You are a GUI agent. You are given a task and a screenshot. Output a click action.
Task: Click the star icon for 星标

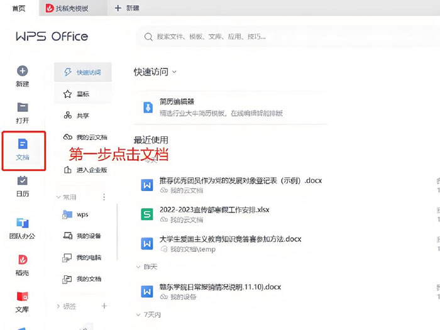[x=67, y=94]
